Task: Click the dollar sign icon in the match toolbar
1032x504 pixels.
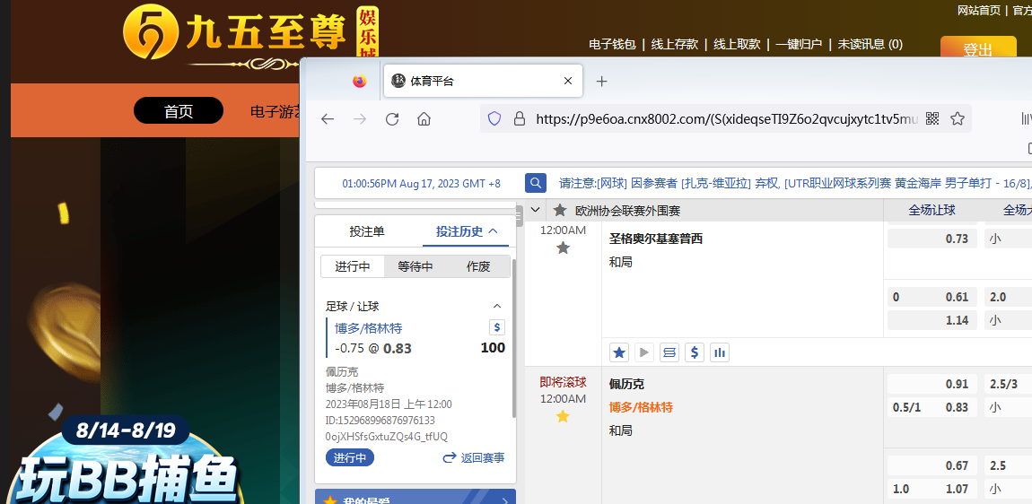Action: pyautogui.click(x=694, y=352)
